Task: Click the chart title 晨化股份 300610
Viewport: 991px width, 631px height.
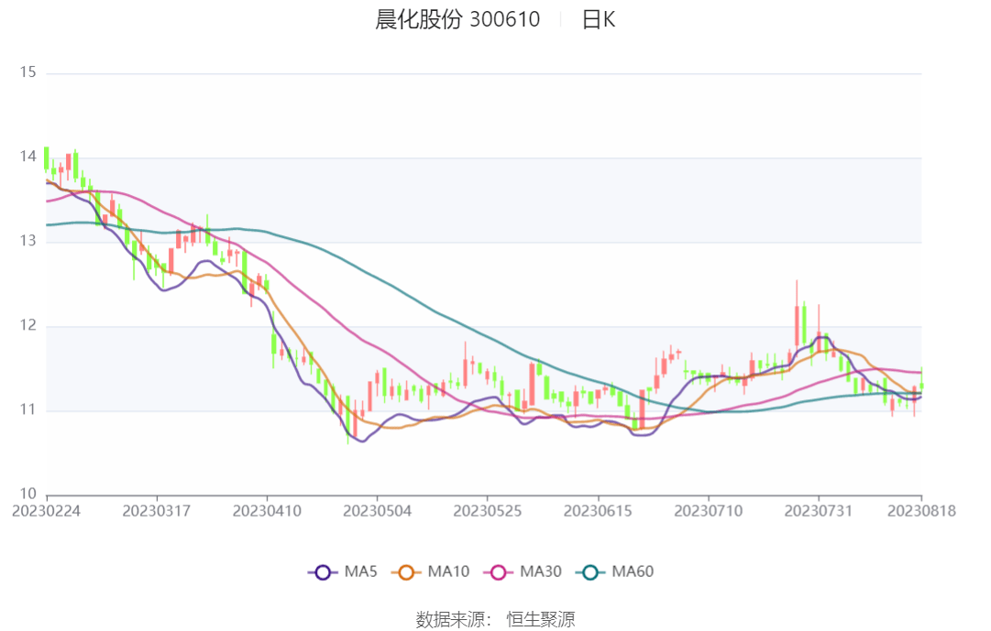Action: (457, 19)
